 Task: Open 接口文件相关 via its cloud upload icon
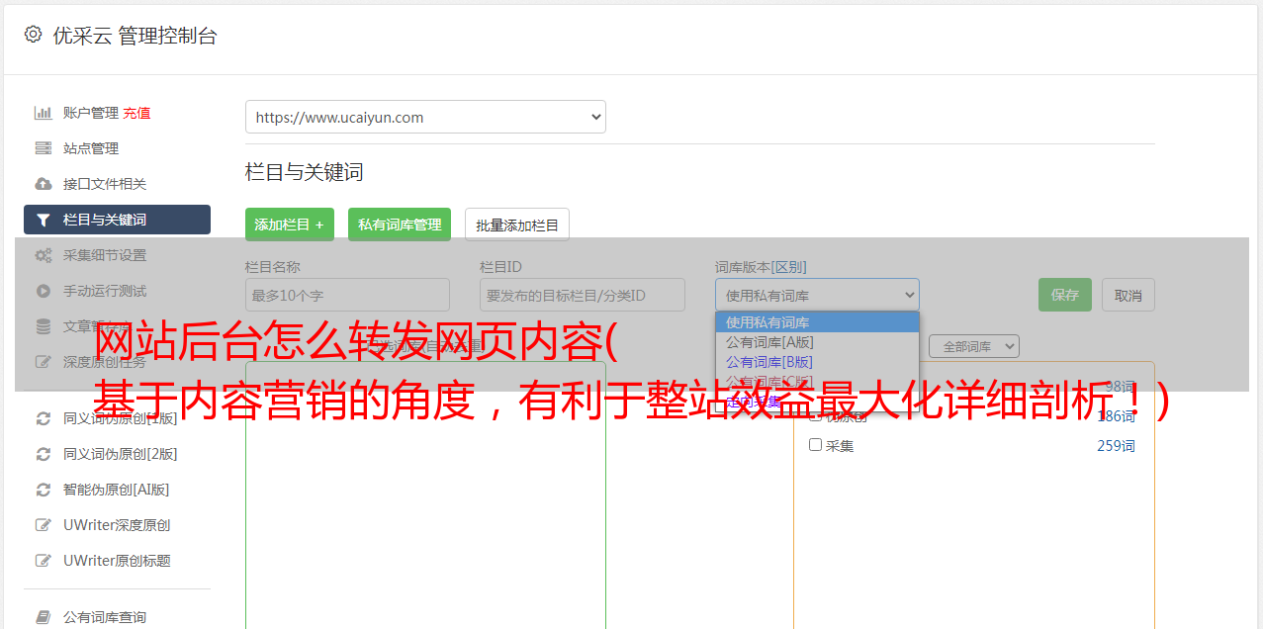pos(44,184)
